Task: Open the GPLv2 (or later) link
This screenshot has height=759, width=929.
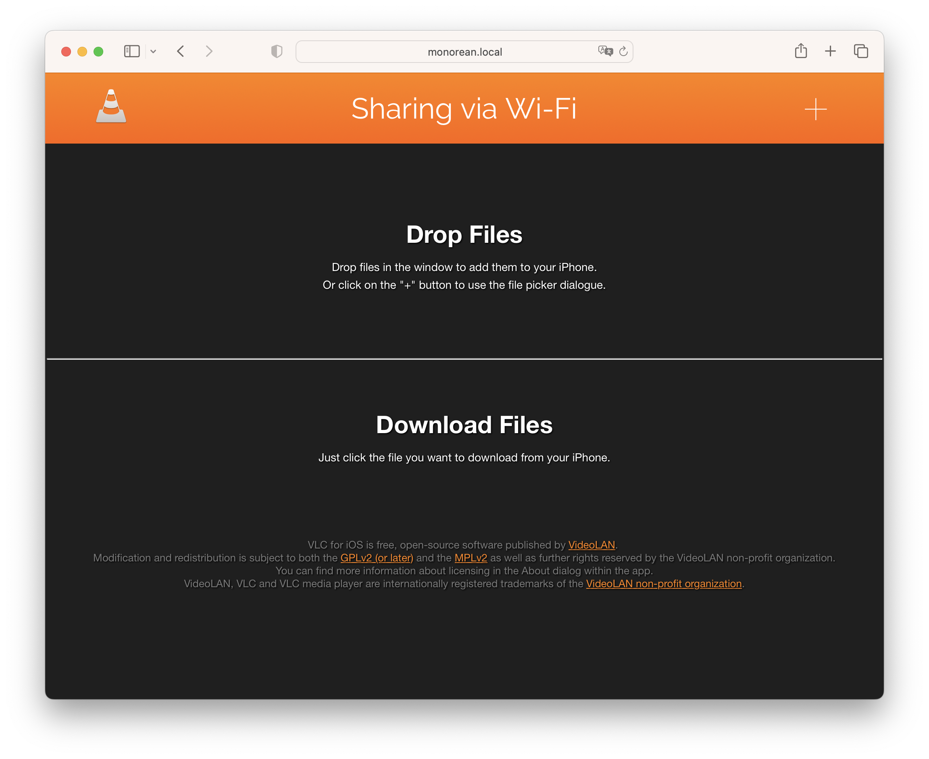Action: click(377, 558)
